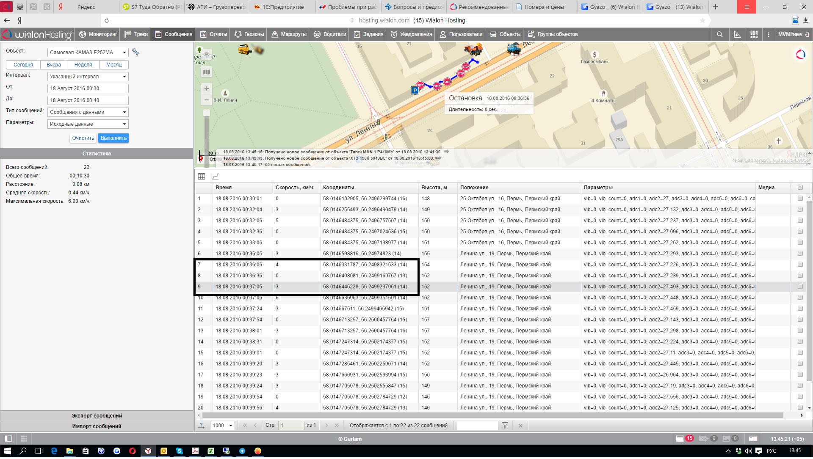Open search tool in top toolbar

pyautogui.click(x=719, y=34)
